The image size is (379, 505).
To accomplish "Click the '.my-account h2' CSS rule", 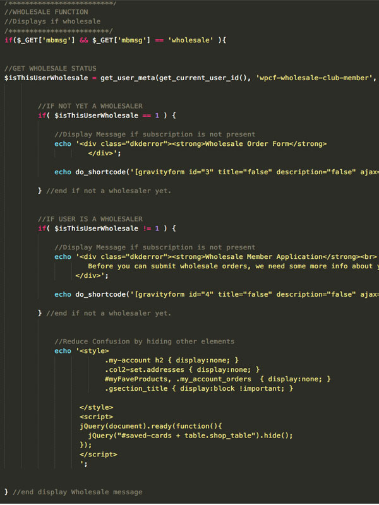I will point(172,360).
